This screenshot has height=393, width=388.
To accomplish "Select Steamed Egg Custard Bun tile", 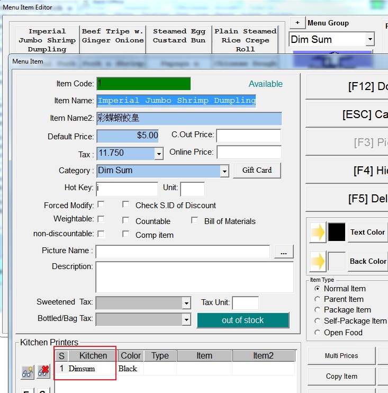I will click(179, 40).
